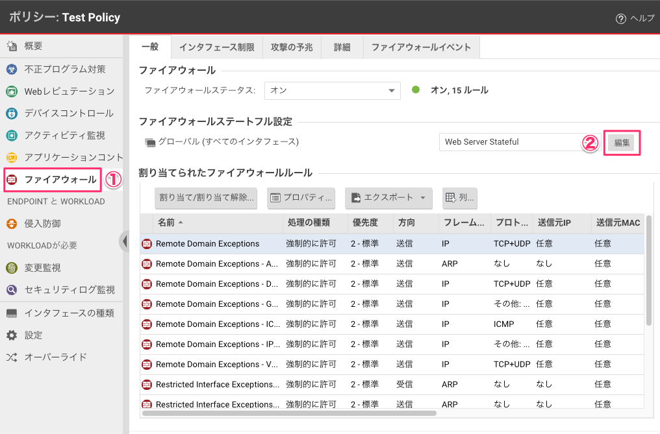Click the フレーム... column header

464,223
